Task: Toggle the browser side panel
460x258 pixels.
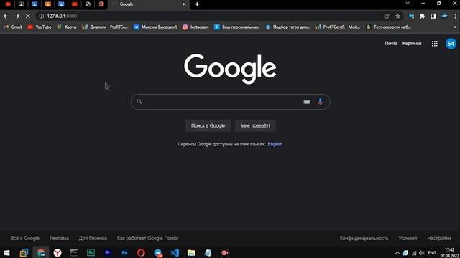Action: [433, 16]
